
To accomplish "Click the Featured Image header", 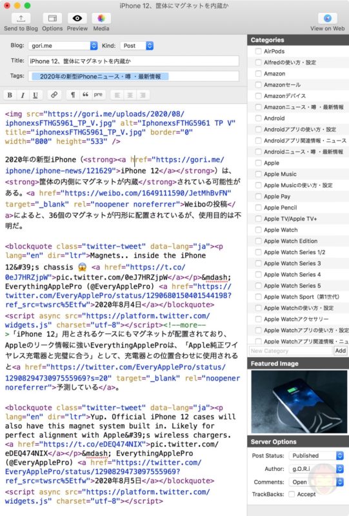I will pos(298,363).
